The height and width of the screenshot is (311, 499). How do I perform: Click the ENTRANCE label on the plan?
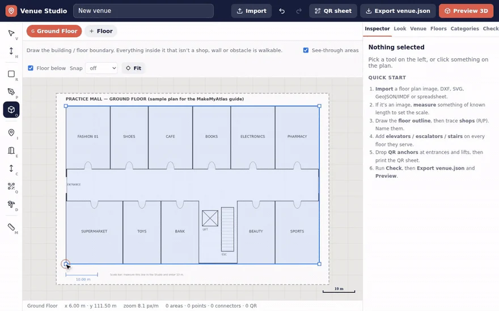[74, 184]
